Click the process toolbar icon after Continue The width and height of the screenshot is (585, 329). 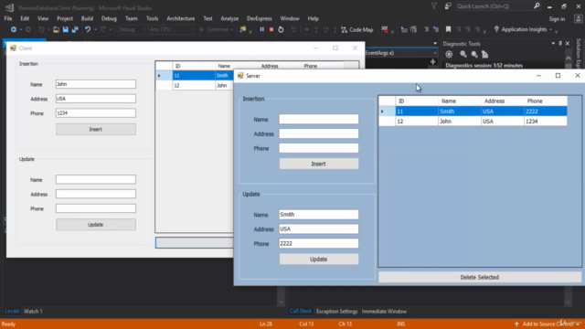point(243,29)
